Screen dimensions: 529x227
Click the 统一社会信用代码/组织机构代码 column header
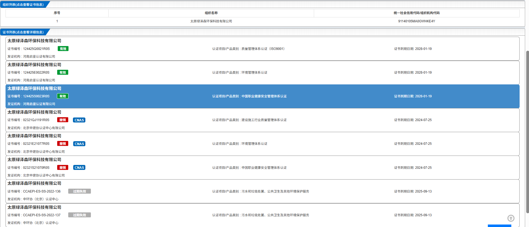click(417, 13)
